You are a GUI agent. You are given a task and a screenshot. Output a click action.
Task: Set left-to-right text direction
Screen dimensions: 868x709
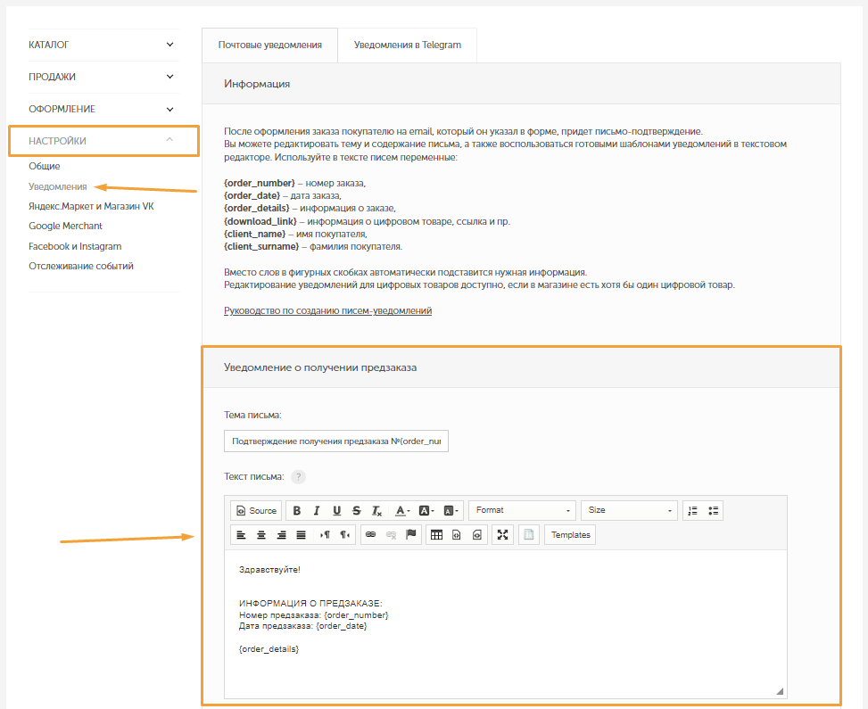325,535
